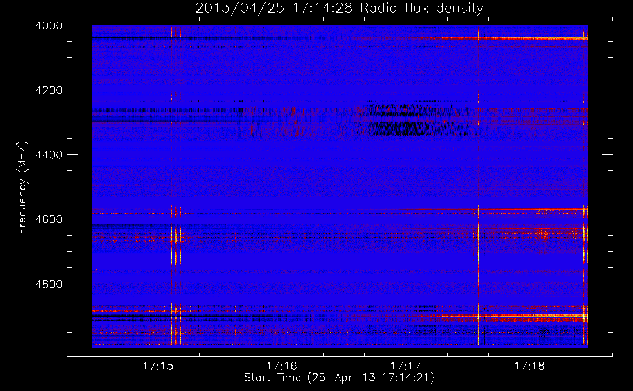Click the 4800 frequency tick label
The height and width of the screenshot is (391, 633).
(x=49, y=284)
